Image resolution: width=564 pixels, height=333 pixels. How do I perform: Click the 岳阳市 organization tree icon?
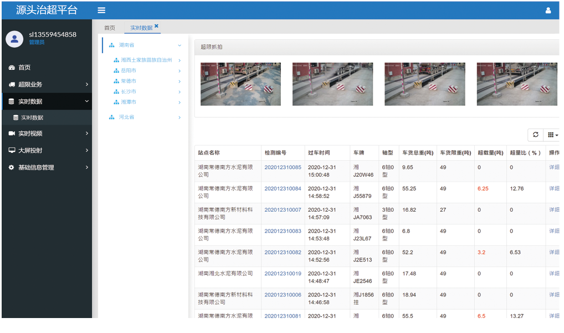pos(116,70)
